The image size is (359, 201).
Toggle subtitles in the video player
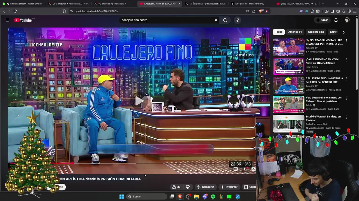tap(236, 169)
